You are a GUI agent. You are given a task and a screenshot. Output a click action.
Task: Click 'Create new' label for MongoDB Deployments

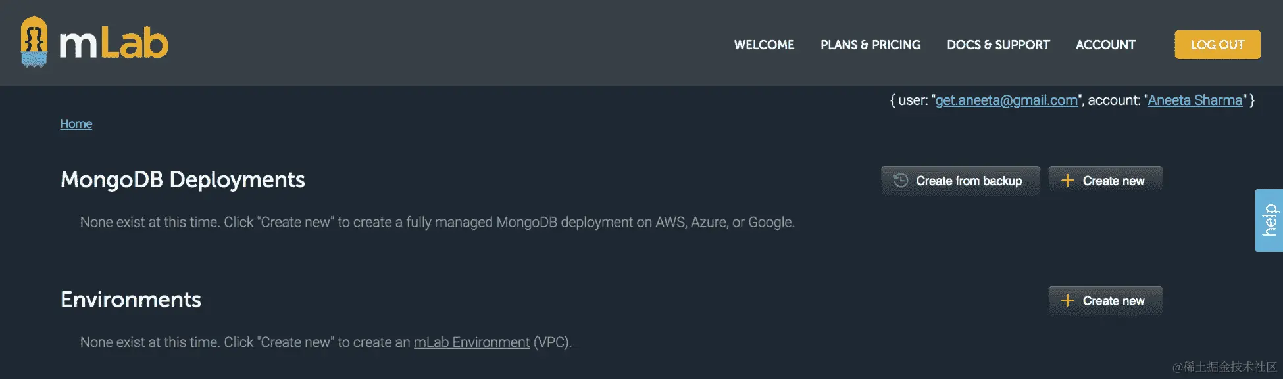coord(1113,181)
